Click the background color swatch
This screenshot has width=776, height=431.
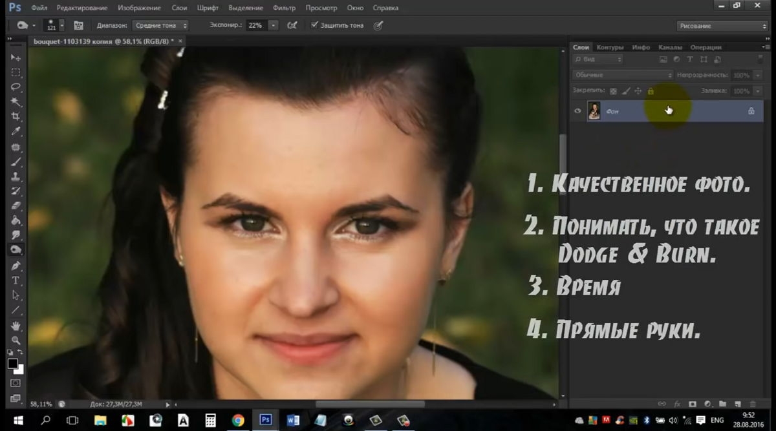tap(20, 370)
